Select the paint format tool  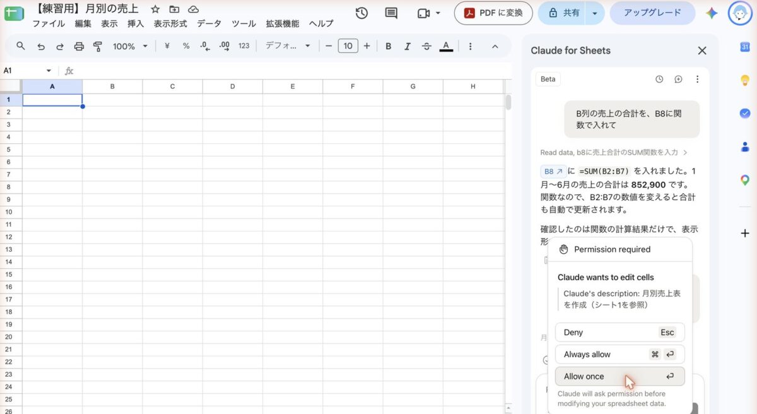(x=98, y=46)
